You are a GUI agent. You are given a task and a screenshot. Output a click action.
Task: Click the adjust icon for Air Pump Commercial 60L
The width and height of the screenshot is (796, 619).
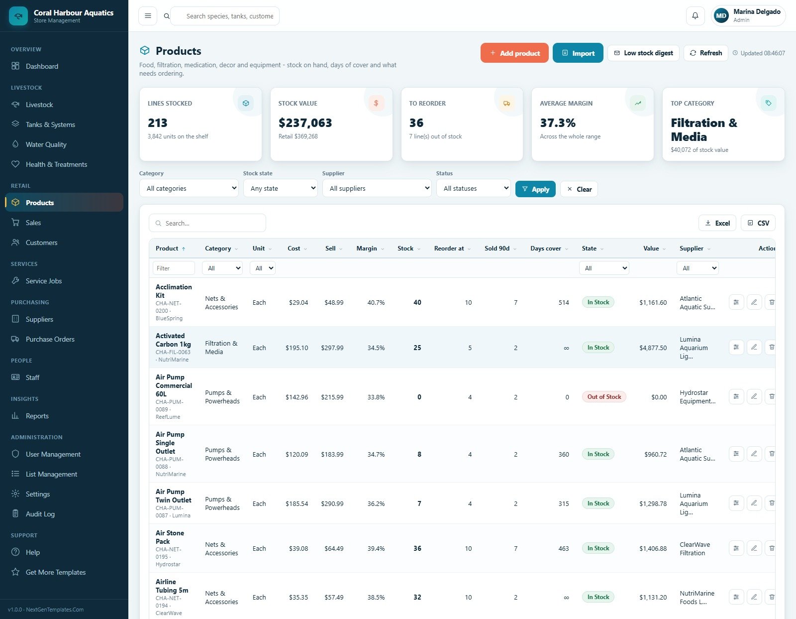pos(736,397)
